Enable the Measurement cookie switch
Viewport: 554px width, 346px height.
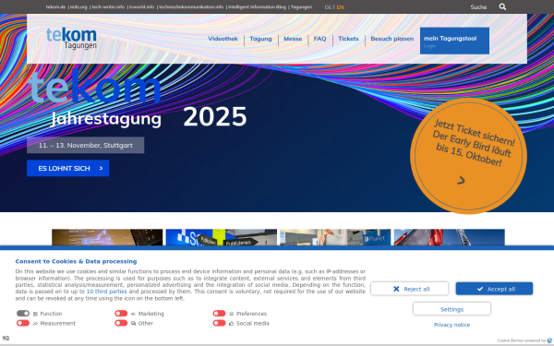(23, 323)
